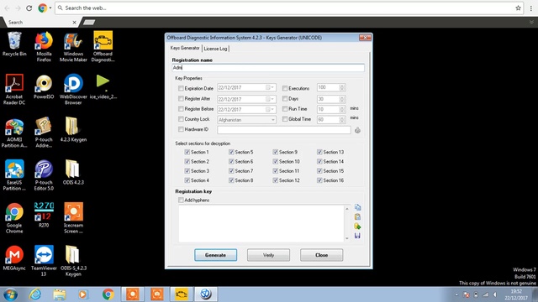Viewport: 538px width, 302px height.
Task: Reload the browser page
Action: pyautogui.click(x=29, y=8)
